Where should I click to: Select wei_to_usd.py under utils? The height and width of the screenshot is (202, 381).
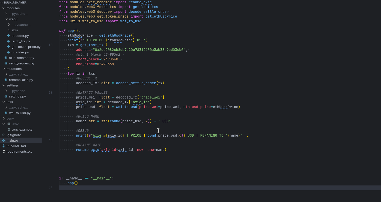20,113
